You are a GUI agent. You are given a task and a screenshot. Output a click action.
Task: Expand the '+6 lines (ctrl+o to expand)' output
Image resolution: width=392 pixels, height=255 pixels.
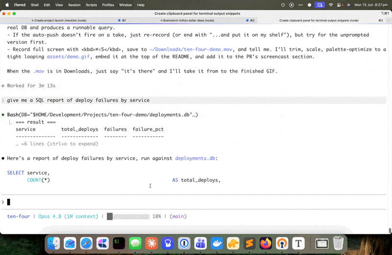(x=57, y=144)
